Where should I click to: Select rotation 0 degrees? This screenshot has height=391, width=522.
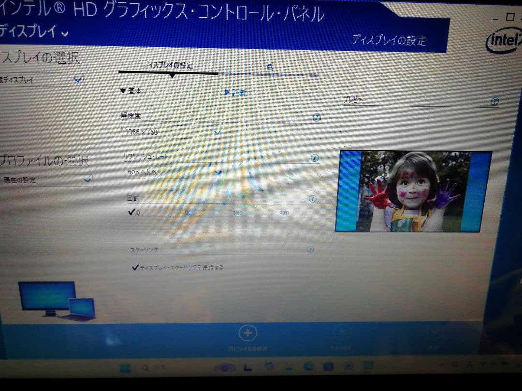(134, 212)
